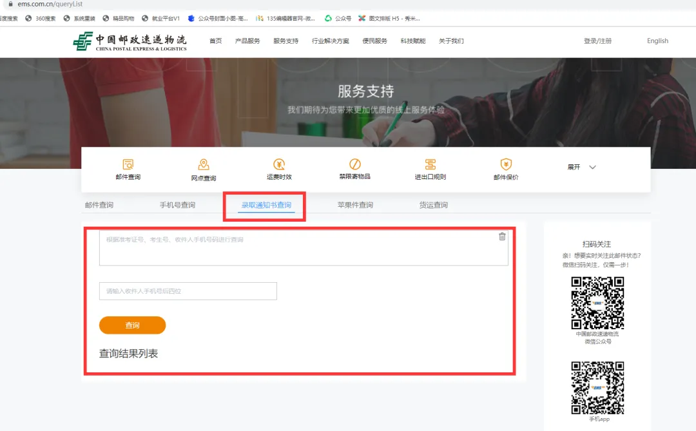Open the 货运查询 tab
The height and width of the screenshot is (431, 696).
coord(433,205)
